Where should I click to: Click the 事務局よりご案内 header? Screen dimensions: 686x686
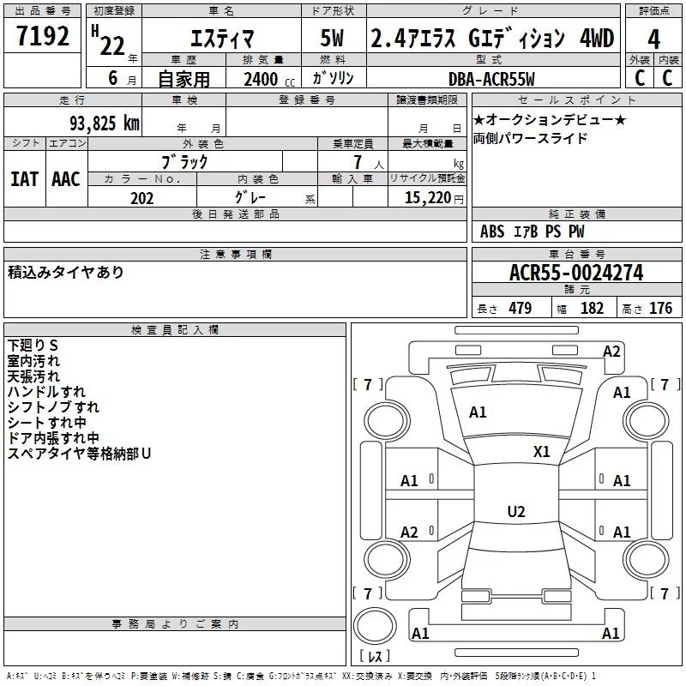tap(175, 623)
